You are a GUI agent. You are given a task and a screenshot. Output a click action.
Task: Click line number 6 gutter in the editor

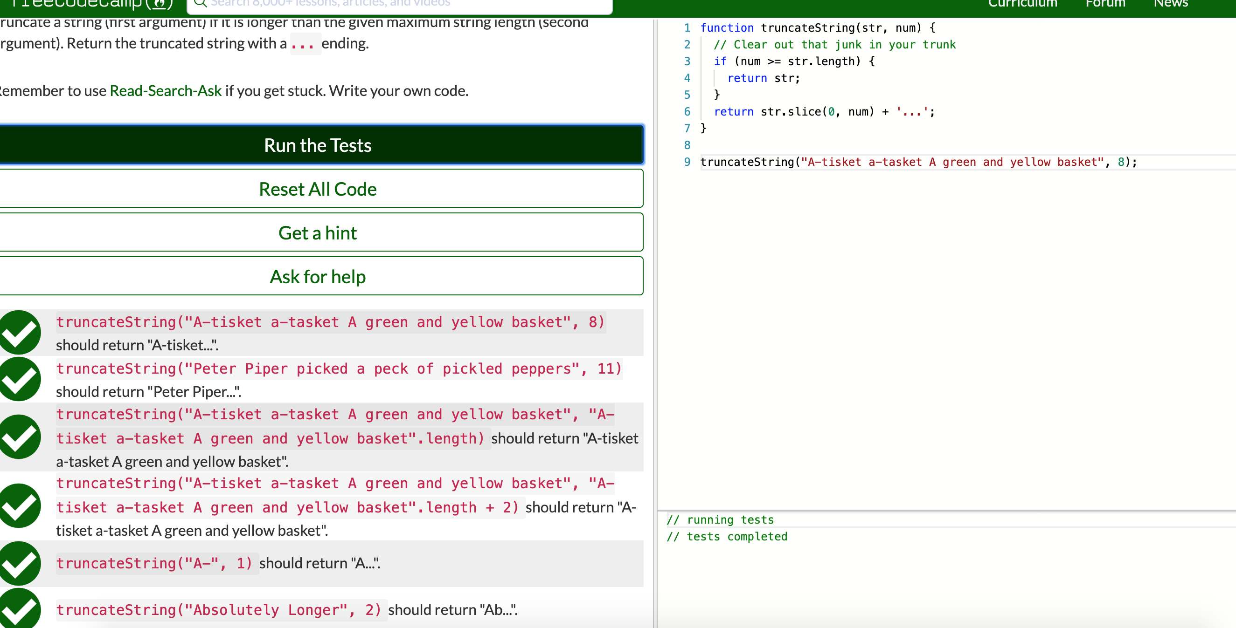[687, 112]
